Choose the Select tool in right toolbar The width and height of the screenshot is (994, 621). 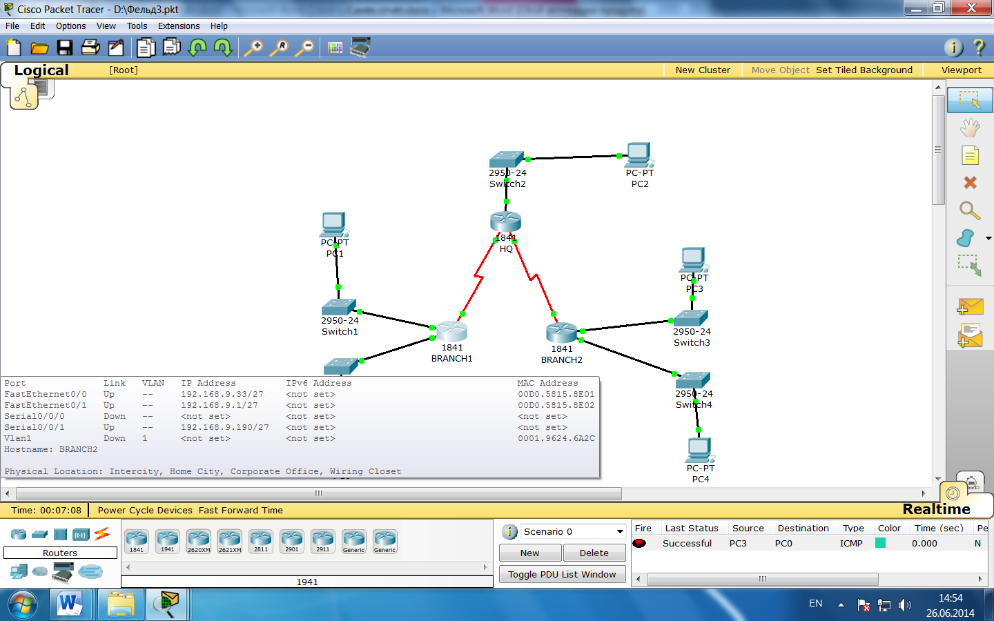[x=970, y=100]
